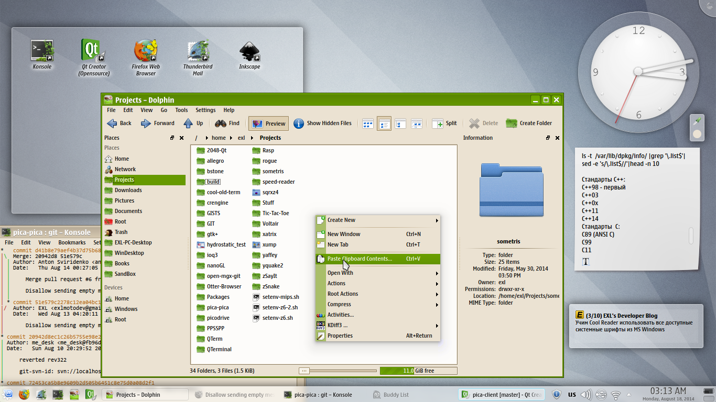This screenshot has height=402, width=716.
Task: Click Activities... in context menu
Action: [x=377, y=315]
